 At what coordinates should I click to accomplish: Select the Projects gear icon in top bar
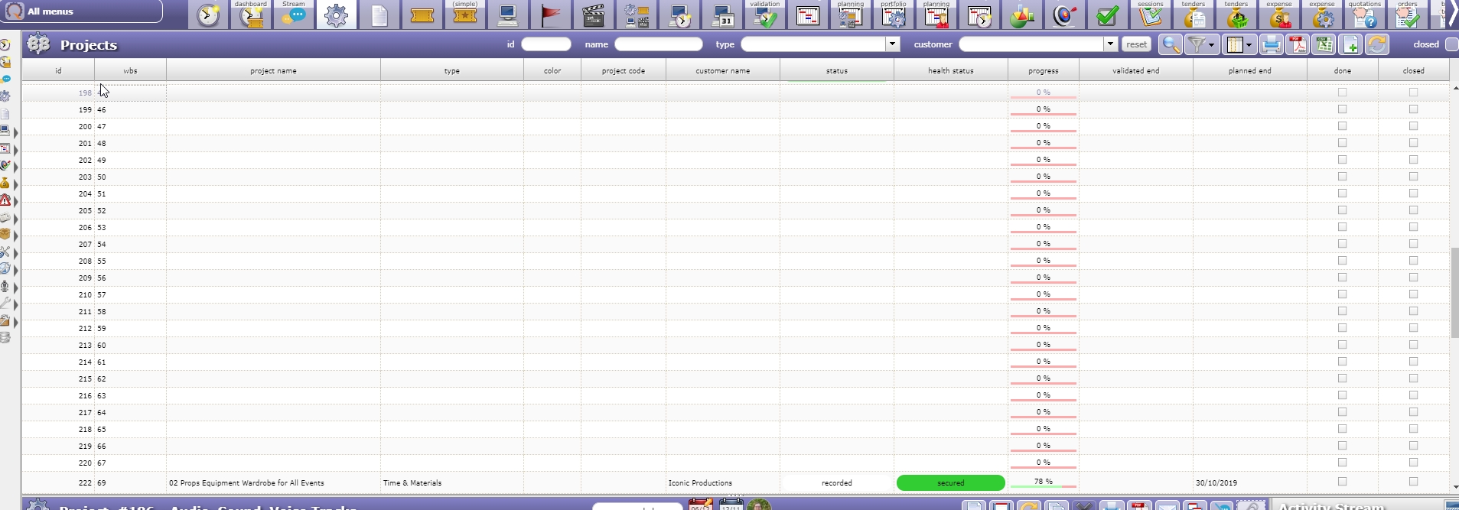(x=337, y=15)
